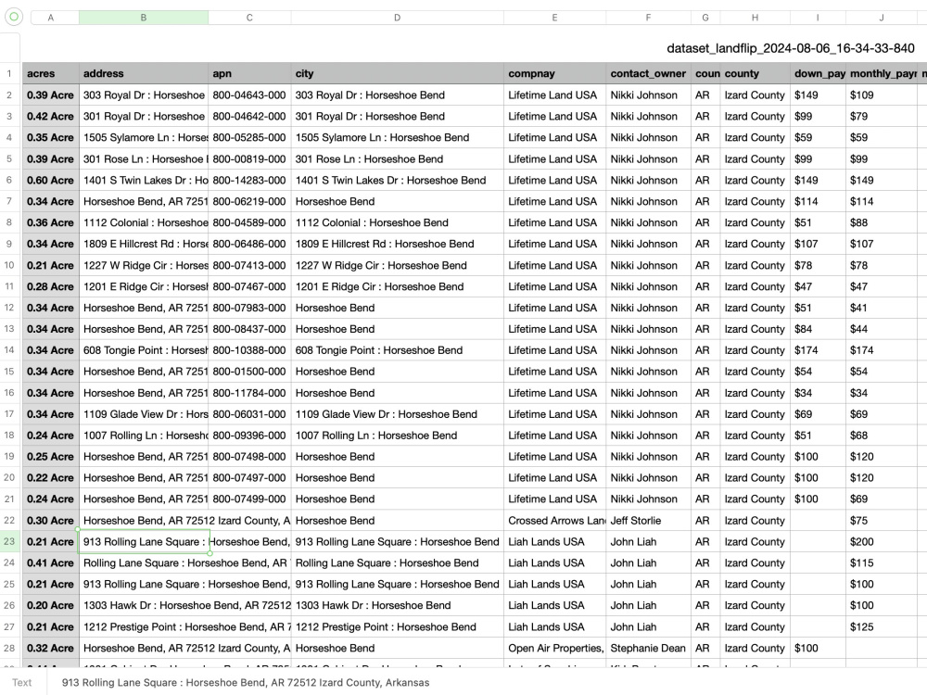
Task: Select down payment cell $174
Action: 819,350
